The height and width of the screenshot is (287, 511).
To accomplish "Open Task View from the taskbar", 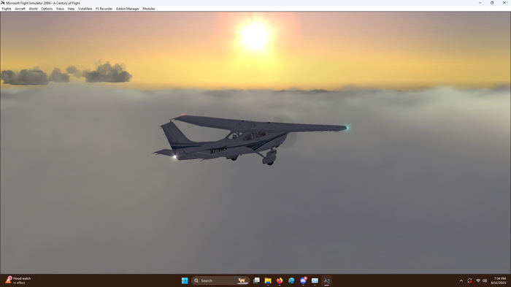I will pos(256,280).
